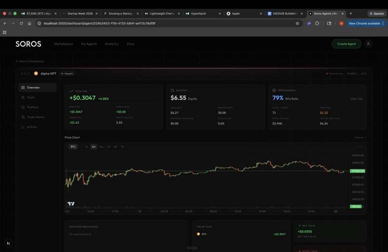
Task: Click the wallet address 0x9864...c611
Action: [357, 74]
